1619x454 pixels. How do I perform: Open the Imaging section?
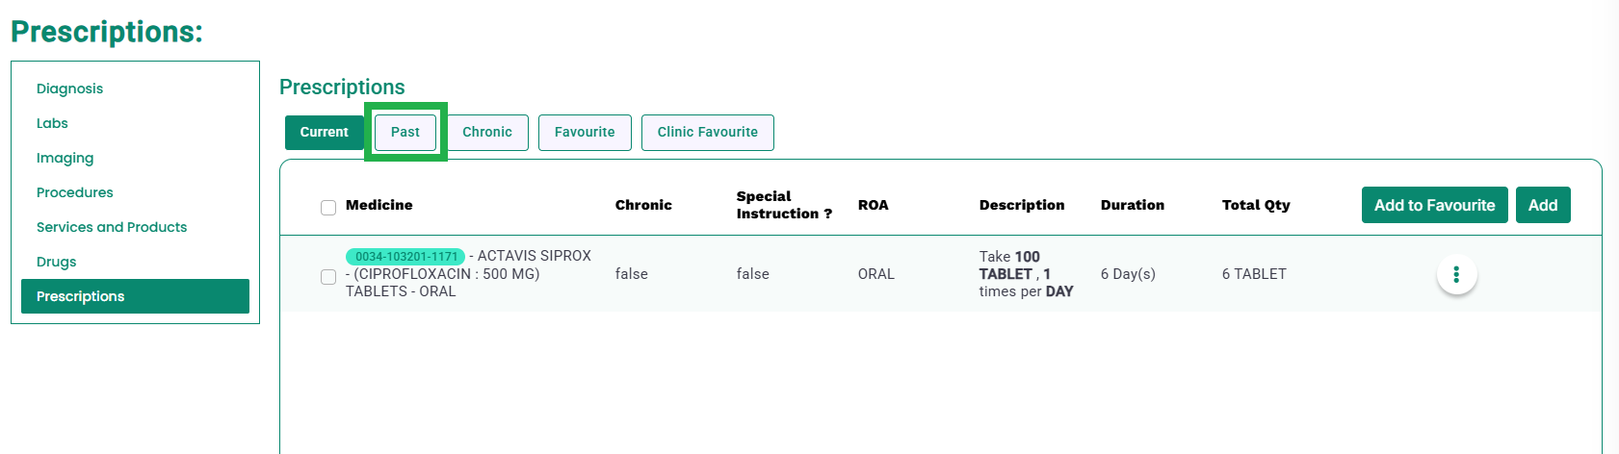pyautogui.click(x=65, y=158)
